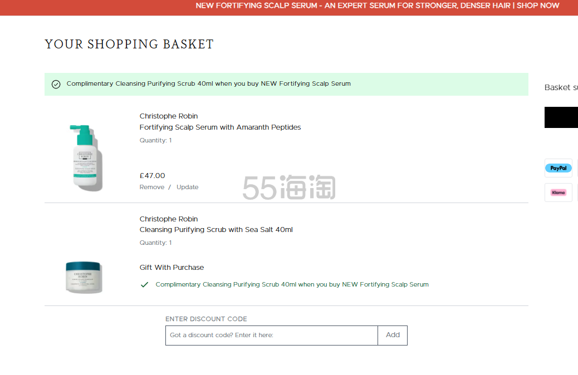
Task: Click the circled checkmark in green offer banner
Action: 56,84
